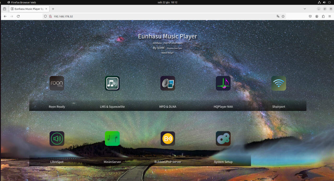This screenshot has width=334, height=181.
Task: Open the Shairport wifi icon
Action: [x=279, y=83]
